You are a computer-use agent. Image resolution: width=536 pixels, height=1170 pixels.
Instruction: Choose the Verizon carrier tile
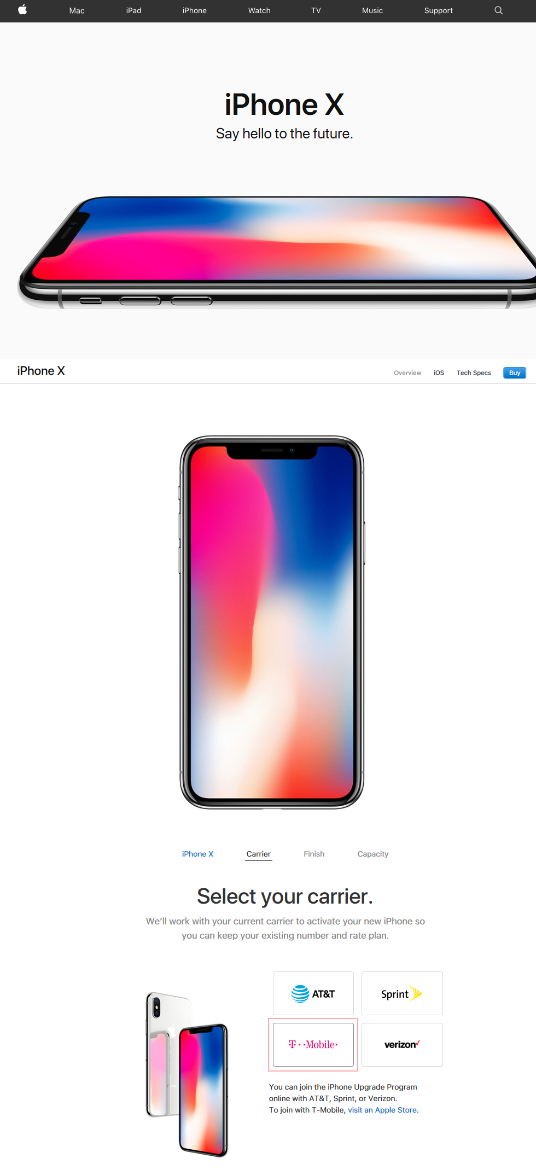402,1045
